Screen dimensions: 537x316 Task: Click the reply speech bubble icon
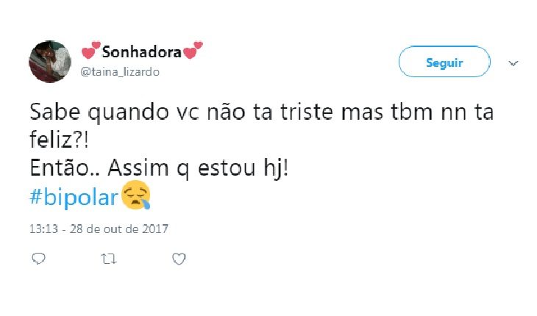[38, 259]
